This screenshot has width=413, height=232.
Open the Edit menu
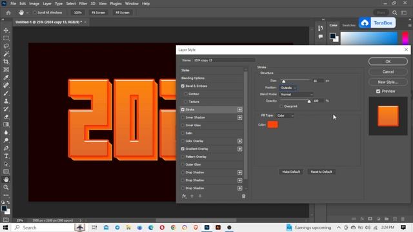point(23,4)
